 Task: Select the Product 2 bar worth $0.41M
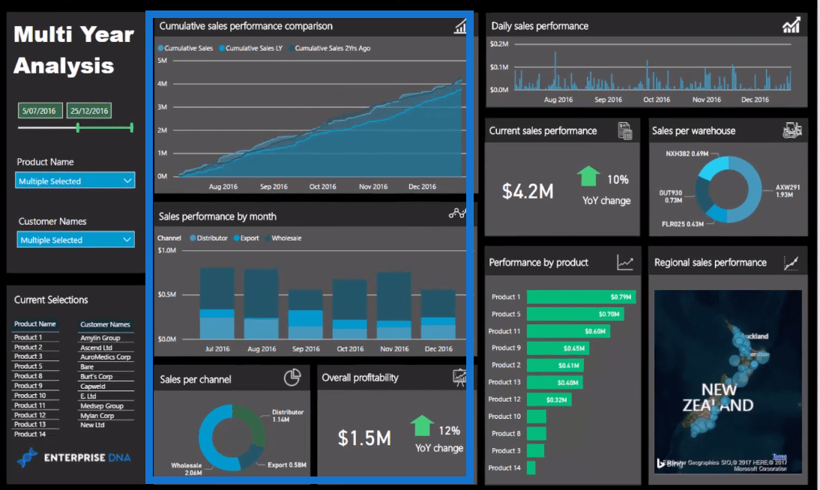tap(555, 366)
